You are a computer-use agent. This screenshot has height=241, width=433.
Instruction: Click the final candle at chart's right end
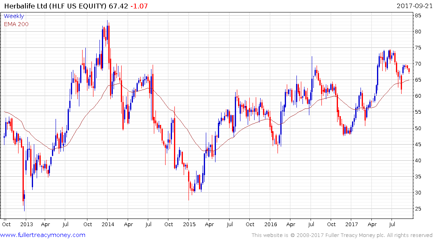pyautogui.click(x=409, y=71)
